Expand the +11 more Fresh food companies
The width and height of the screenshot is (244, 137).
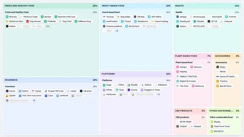coord(47,26)
